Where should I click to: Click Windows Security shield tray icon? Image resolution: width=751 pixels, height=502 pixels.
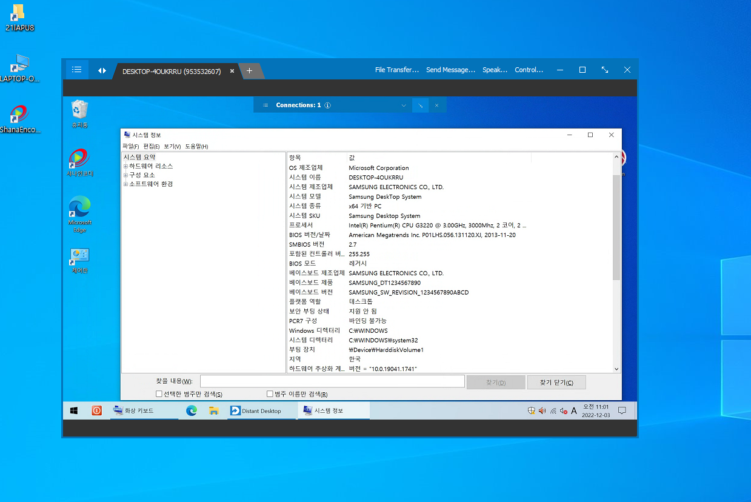tap(532, 410)
